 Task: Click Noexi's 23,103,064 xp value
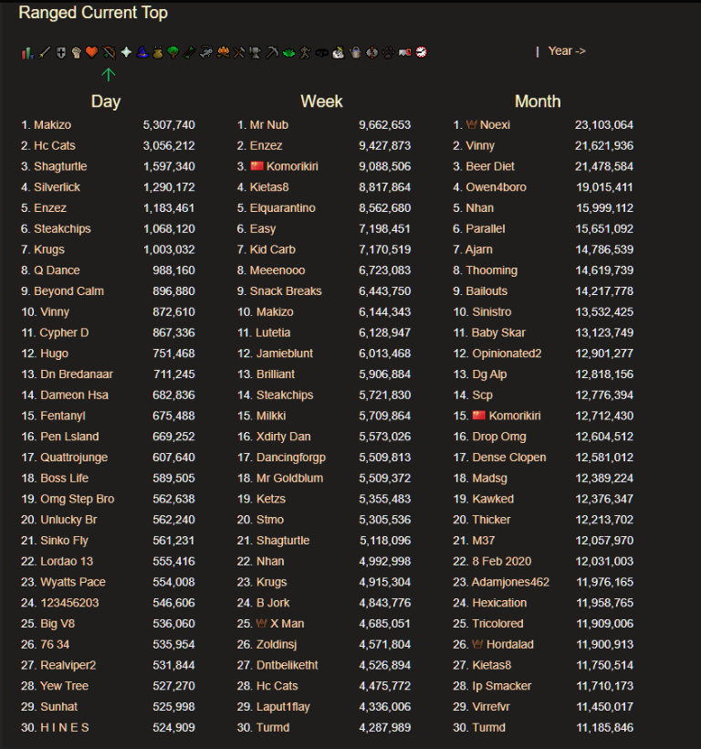(x=604, y=124)
